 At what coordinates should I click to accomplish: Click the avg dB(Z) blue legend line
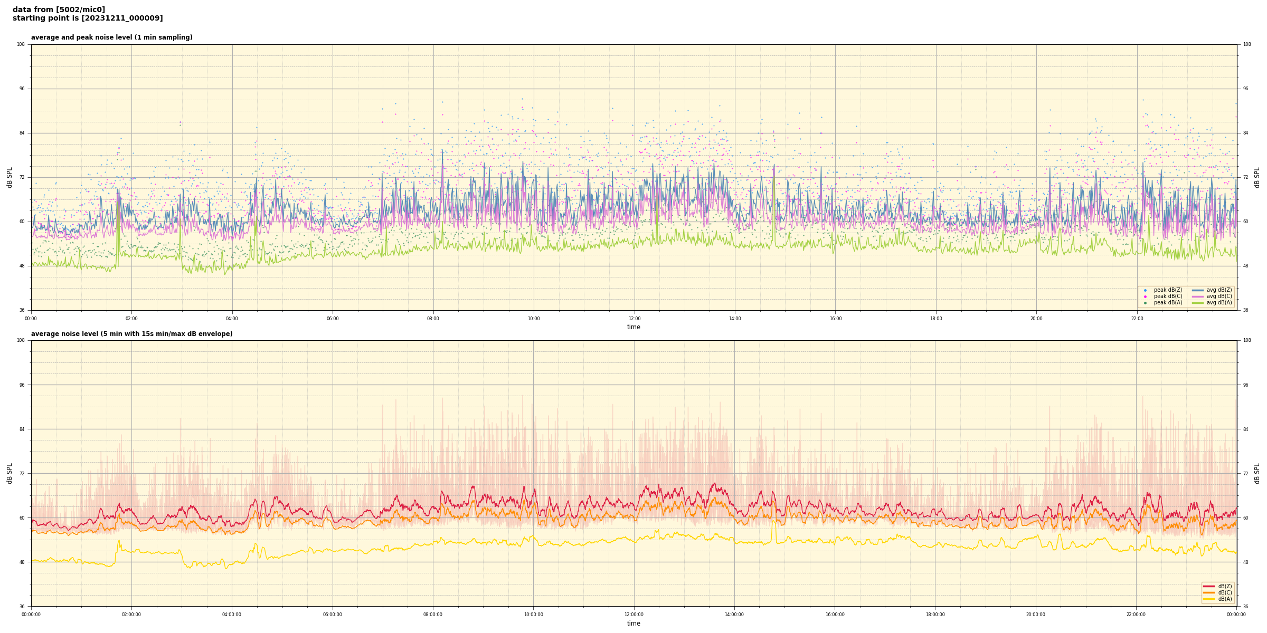(x=1198, y=290)
